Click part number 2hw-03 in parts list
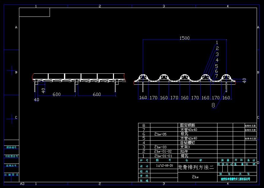 (x=160, y=147)
